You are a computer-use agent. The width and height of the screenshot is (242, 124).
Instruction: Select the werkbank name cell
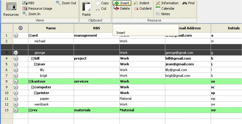(x=51, y=104)
